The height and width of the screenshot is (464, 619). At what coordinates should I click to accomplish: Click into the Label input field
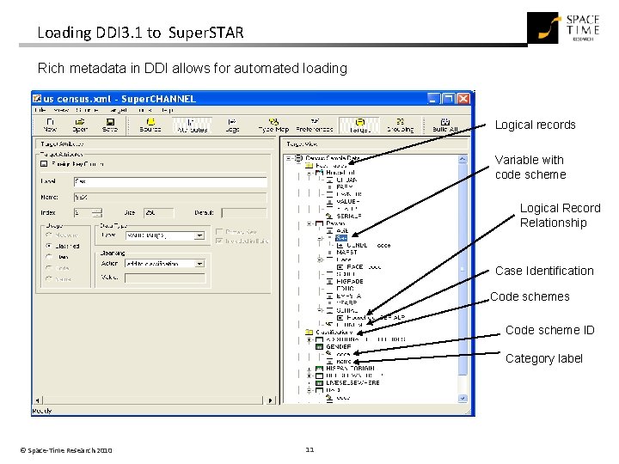pos(170,181)
